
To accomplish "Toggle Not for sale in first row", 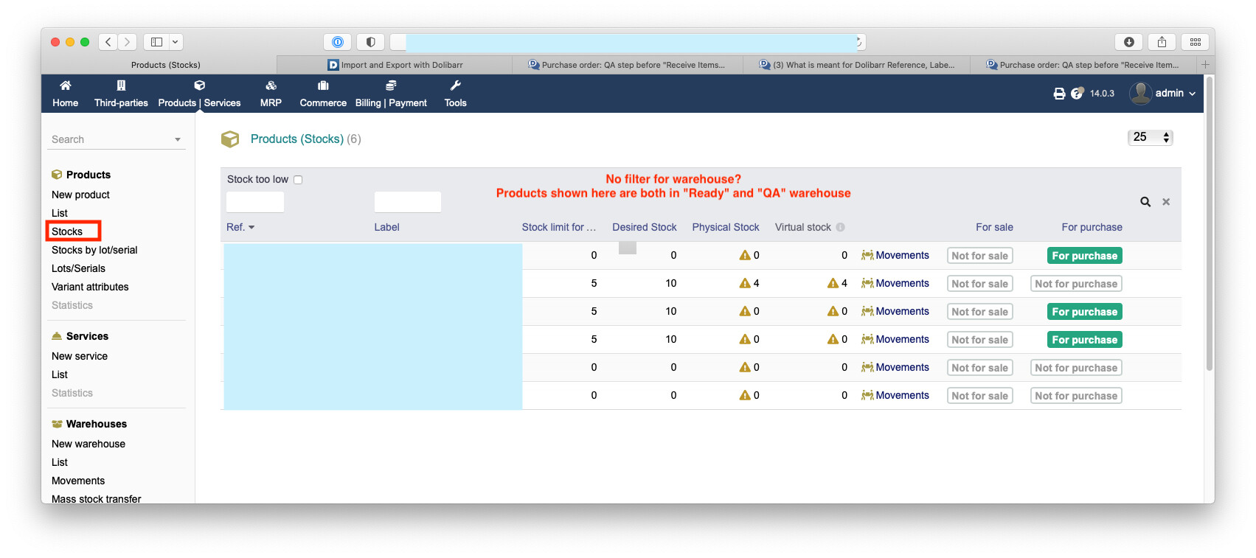I will tap(979, 256).
